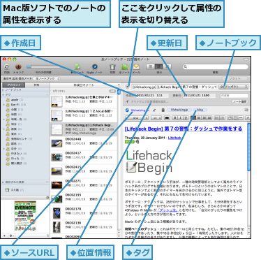Insert a table via the editor toolbar icon
This screenshot has width=261, height=260.
[235, 118]
